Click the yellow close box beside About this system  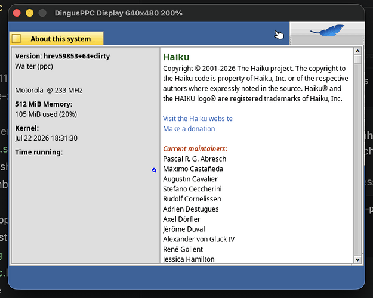point(17,39)
